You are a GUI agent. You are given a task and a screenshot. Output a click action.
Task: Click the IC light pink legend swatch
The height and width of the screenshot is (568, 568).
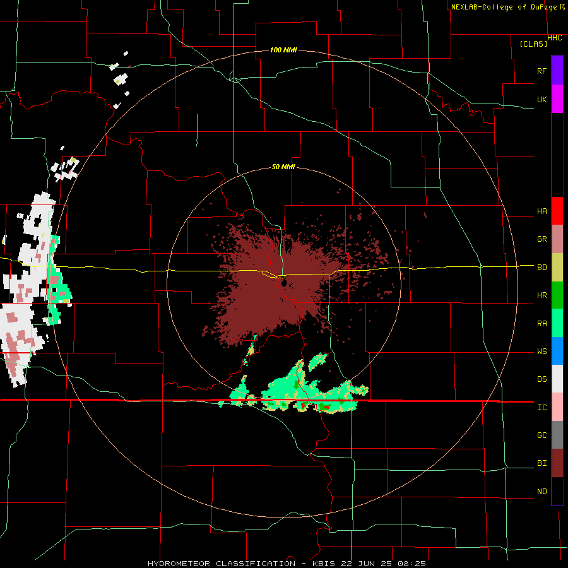click(x=557, y=407)
